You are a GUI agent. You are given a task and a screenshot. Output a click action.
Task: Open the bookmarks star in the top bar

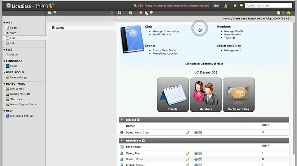(x=235, y=5)
